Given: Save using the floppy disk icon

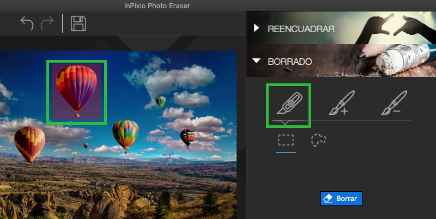Looking at the screenshot, I should coord(78,23).
